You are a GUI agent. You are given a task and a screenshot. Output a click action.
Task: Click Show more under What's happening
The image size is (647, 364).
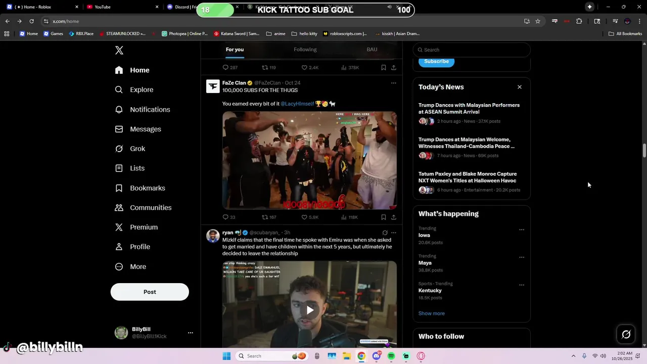(x=431, y=313)
